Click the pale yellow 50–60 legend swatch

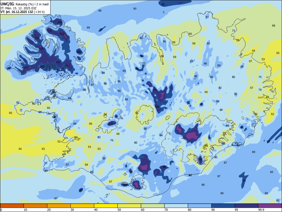point(129,206)
